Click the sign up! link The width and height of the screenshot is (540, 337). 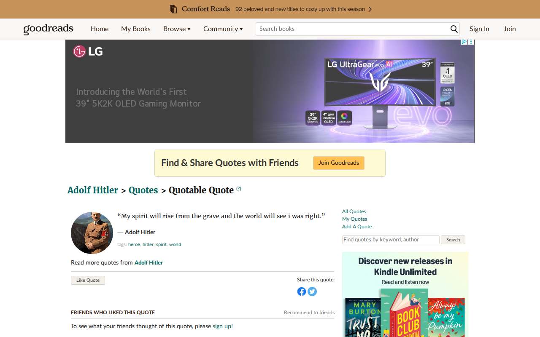tap(223, 326)
